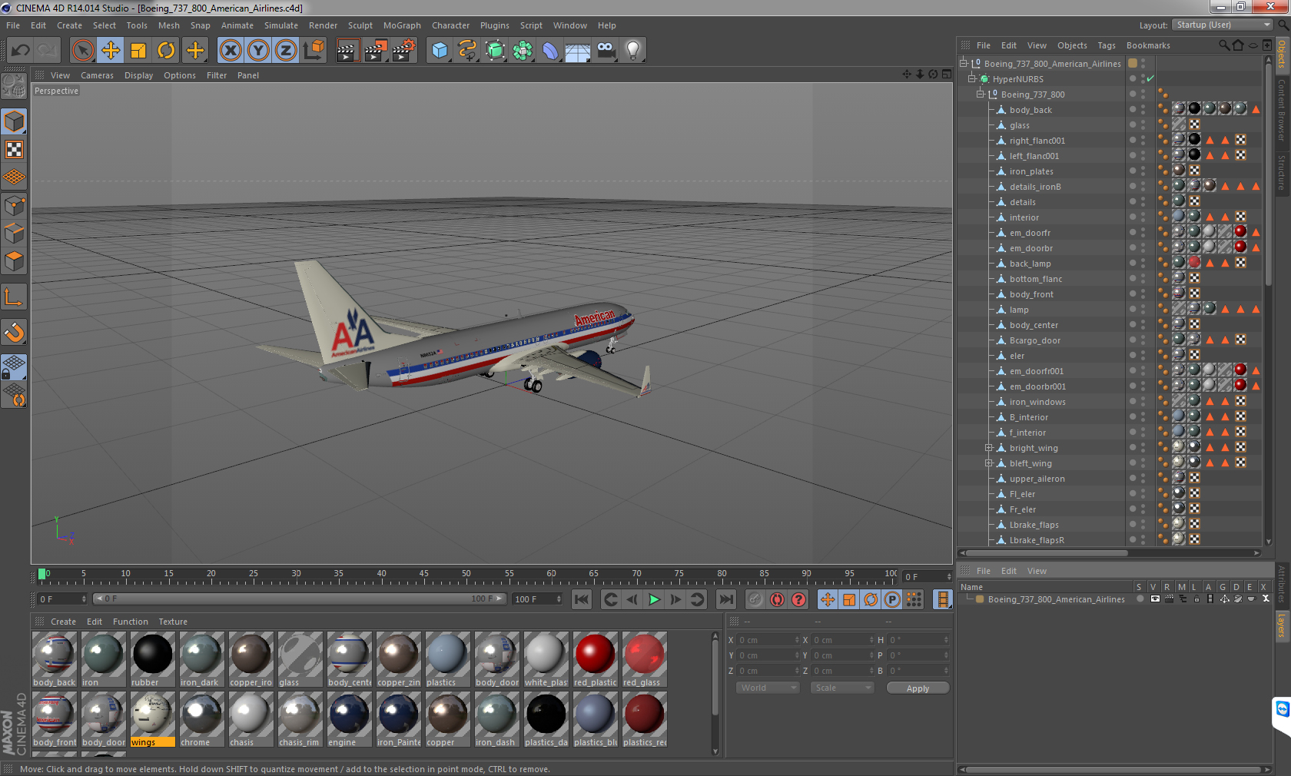Screen dimensions: 1291x776
Task: Click the Record Active Objects button
Action: click(x=755, y=599)
